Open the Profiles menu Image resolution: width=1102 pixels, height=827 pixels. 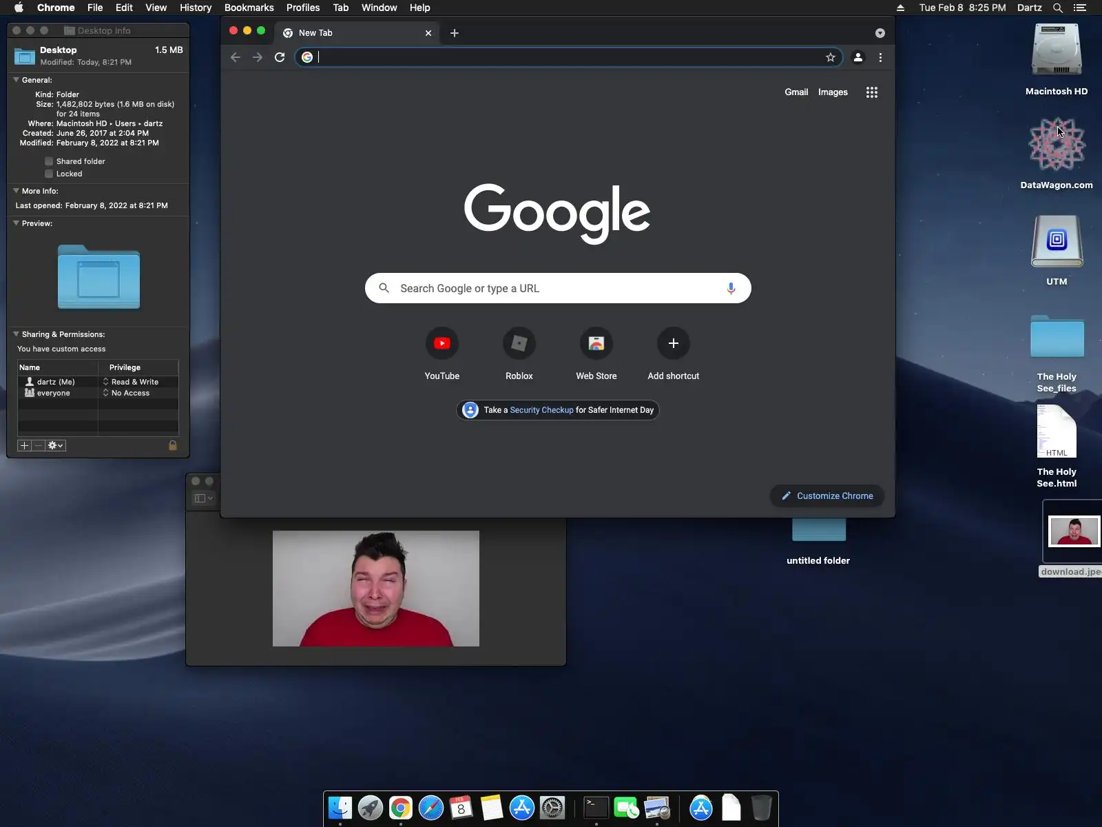(303, 8)
